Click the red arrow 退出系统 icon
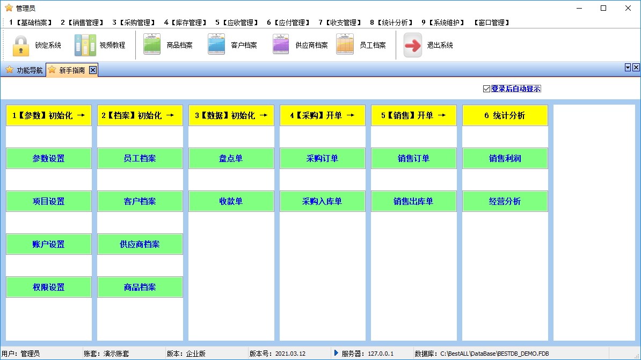Viewport: 641px width, 360px height. pyautogui.click(x=412, y=45)
